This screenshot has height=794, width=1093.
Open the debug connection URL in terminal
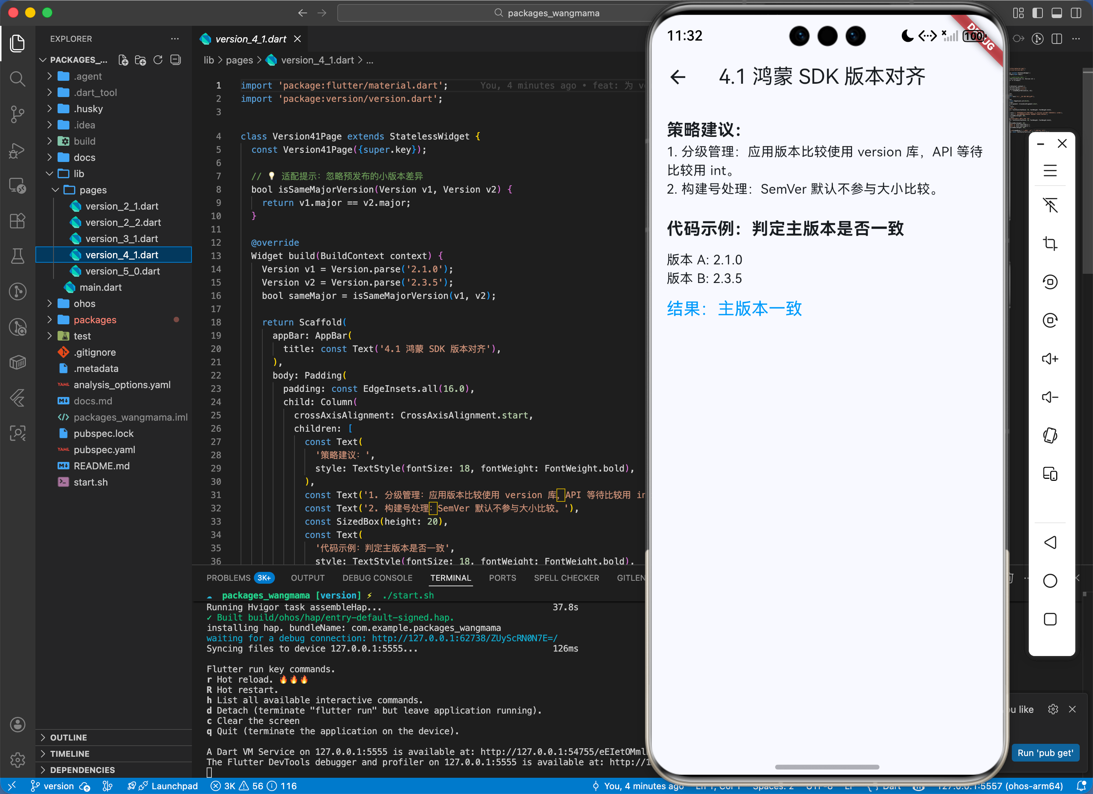coord(464,638)
